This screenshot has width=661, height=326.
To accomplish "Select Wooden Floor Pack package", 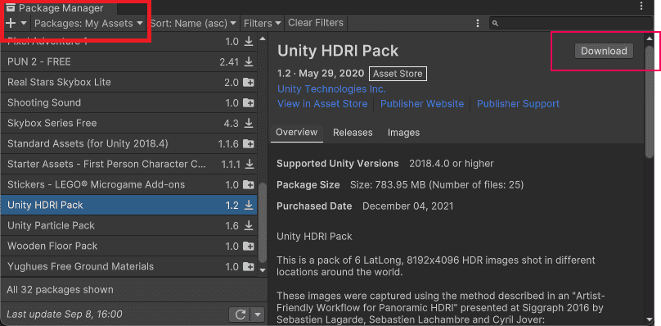I will pyautogui.click(x=129, y=247).
